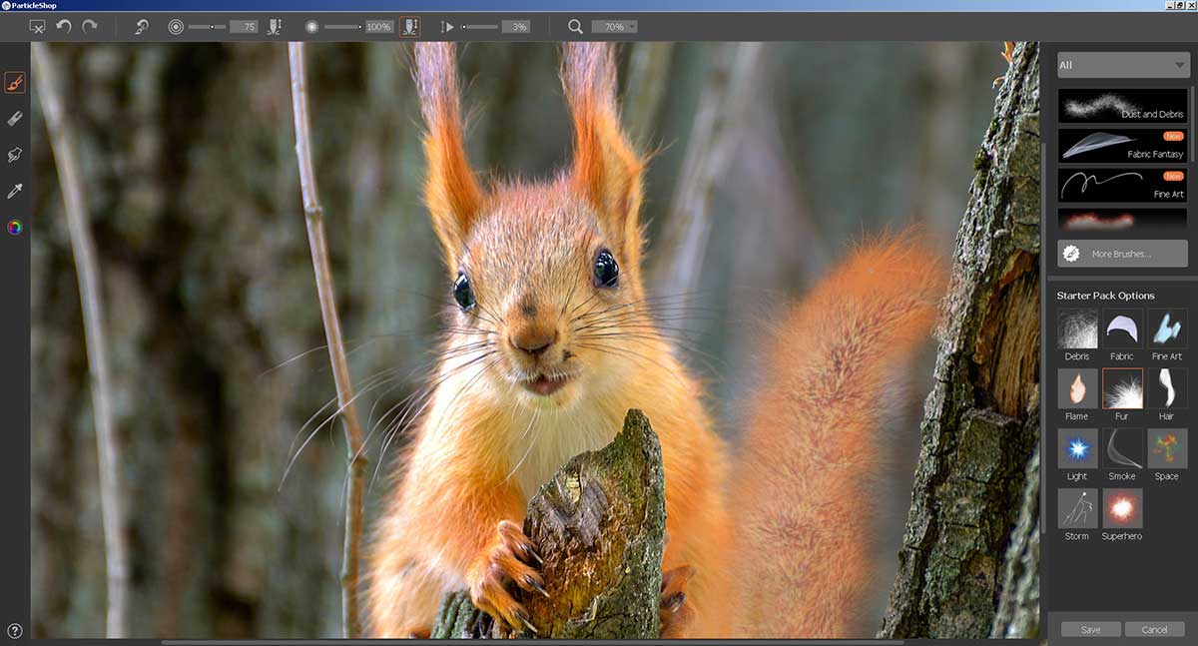Click the clear canvas icon
The height and width of the screenshot is (646, 1198).
pyautogui.click(x=38, y=27)
